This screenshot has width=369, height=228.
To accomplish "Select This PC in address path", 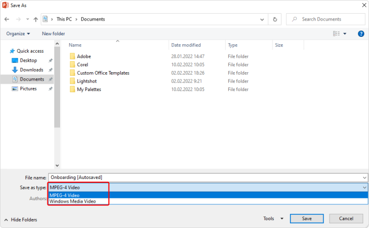I will [x=64, y=19].
